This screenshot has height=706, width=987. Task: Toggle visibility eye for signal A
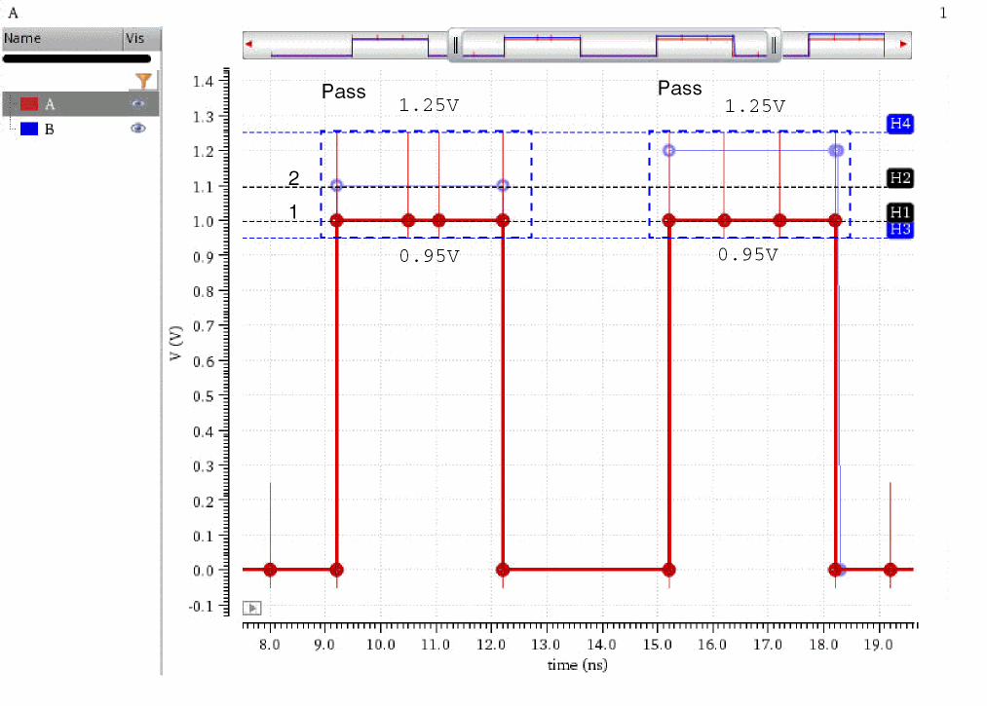[x=137, y=104]
